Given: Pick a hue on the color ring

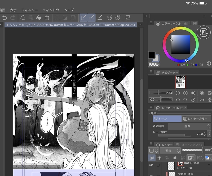Looking at the screenshot, I should coord(181,44).
